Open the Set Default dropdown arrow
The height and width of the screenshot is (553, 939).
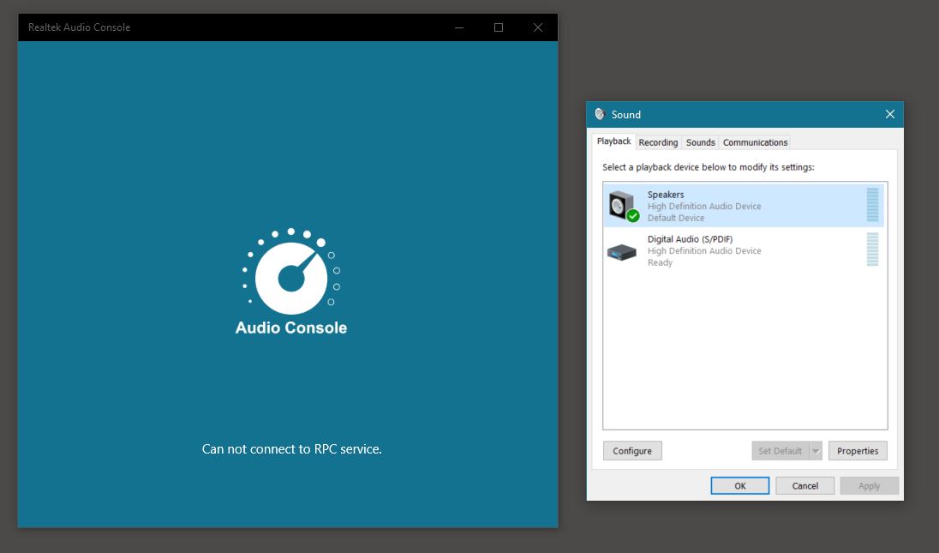[816, 451]
